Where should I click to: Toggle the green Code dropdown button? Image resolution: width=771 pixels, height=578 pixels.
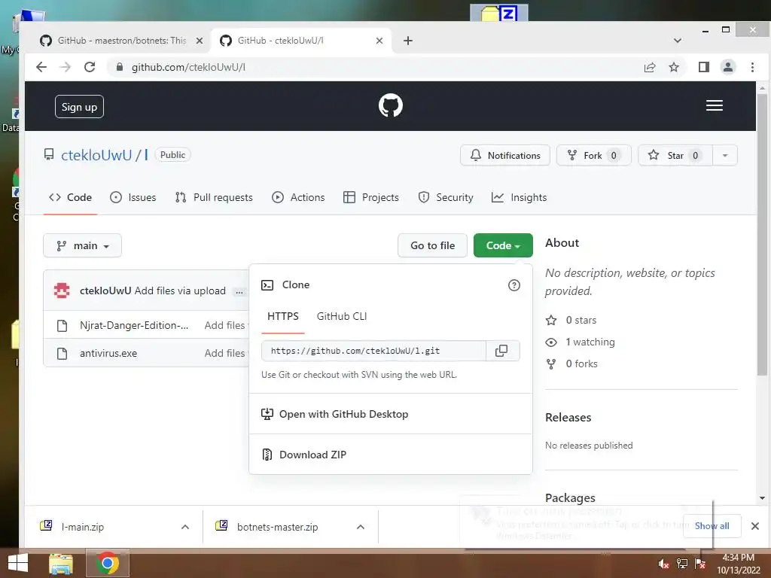pos(503,245)
